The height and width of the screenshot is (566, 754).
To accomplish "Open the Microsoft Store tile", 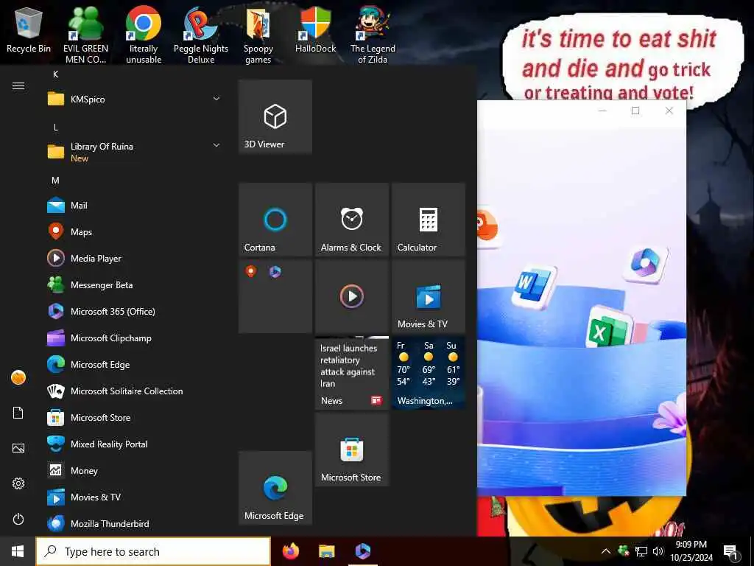I will [x=351, y=449].
